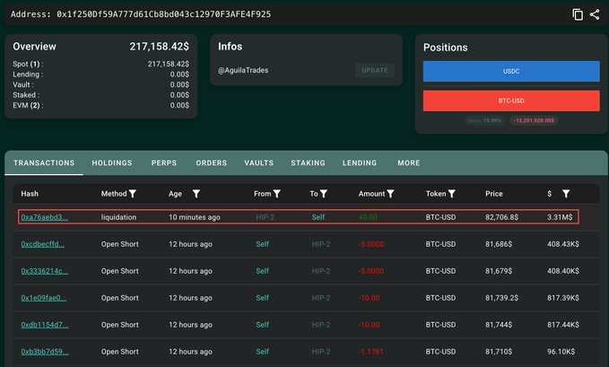Click HIP-2 in the 0x1e09fae0 row

(x=321, y=298)
